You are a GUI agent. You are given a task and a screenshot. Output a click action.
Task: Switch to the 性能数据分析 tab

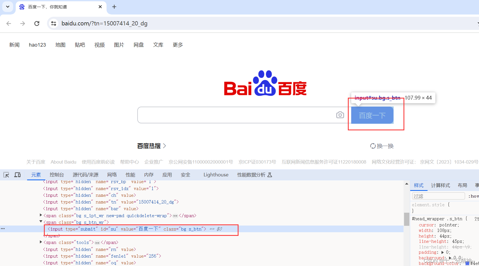(254, 175)
